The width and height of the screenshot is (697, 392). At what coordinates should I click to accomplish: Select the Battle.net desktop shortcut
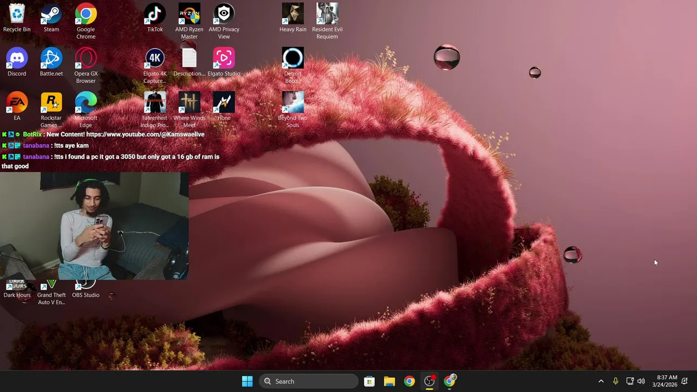51,62
